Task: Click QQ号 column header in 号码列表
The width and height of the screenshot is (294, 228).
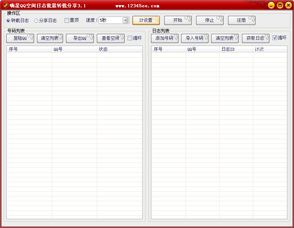Action: [x=74, y=49]
